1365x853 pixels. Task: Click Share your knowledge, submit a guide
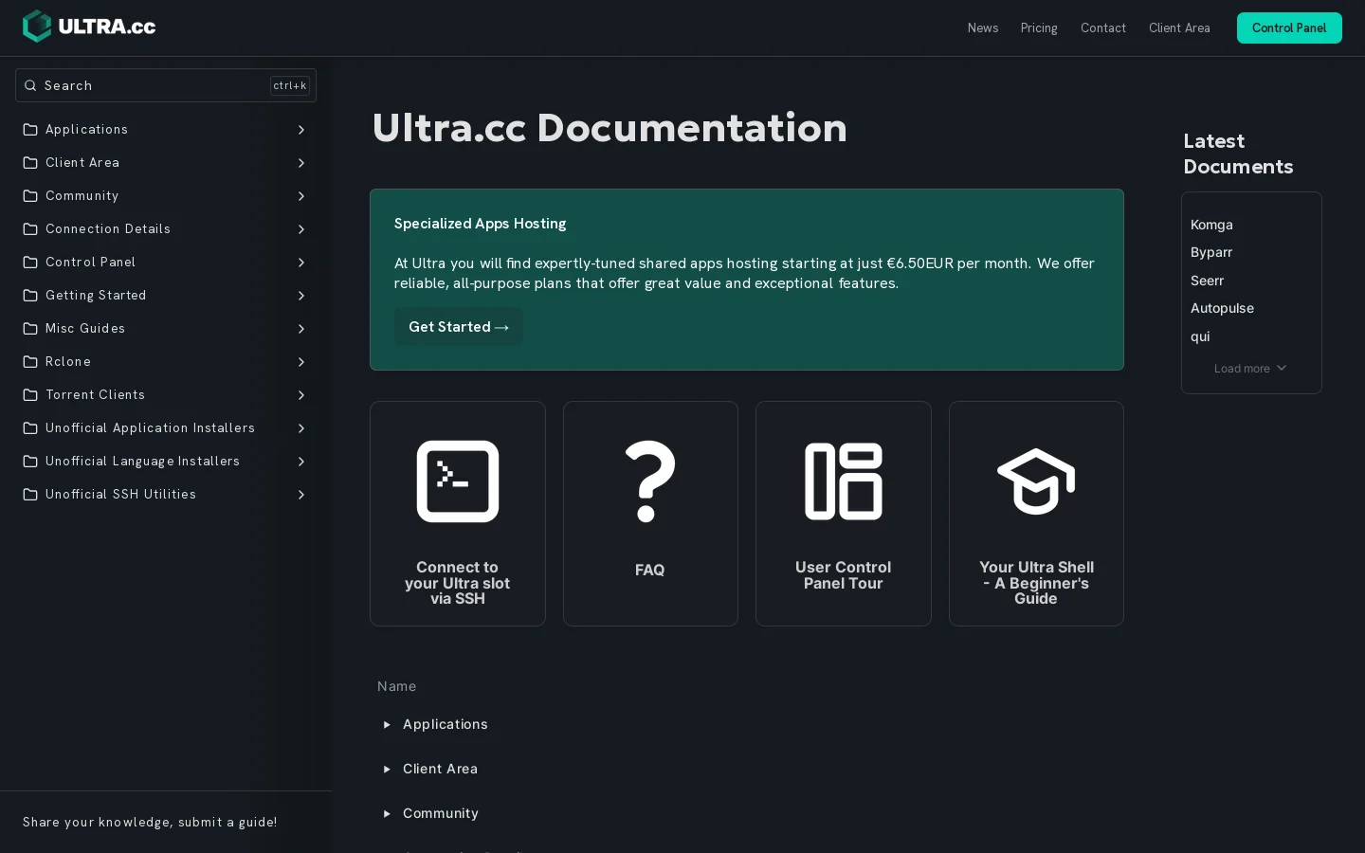pyautogui.click(x=150, y=823)
